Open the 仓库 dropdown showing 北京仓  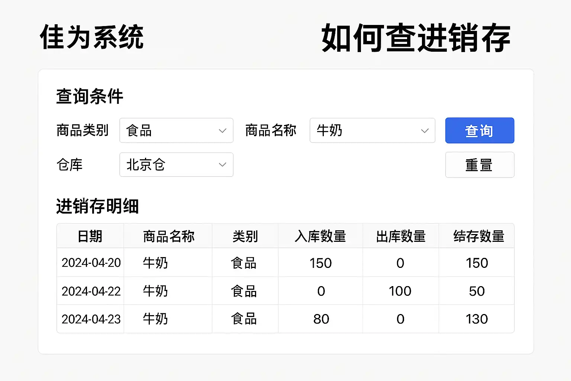tap(176, 165)
